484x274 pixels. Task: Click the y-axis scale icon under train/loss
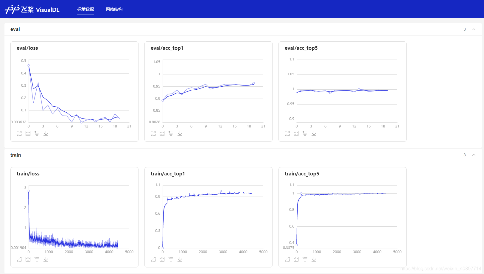pyautogui.click(x=37, y=259)
